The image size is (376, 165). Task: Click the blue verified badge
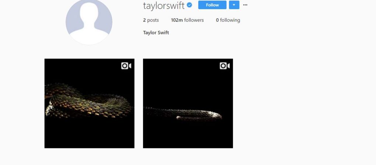[x=189, y=5]
